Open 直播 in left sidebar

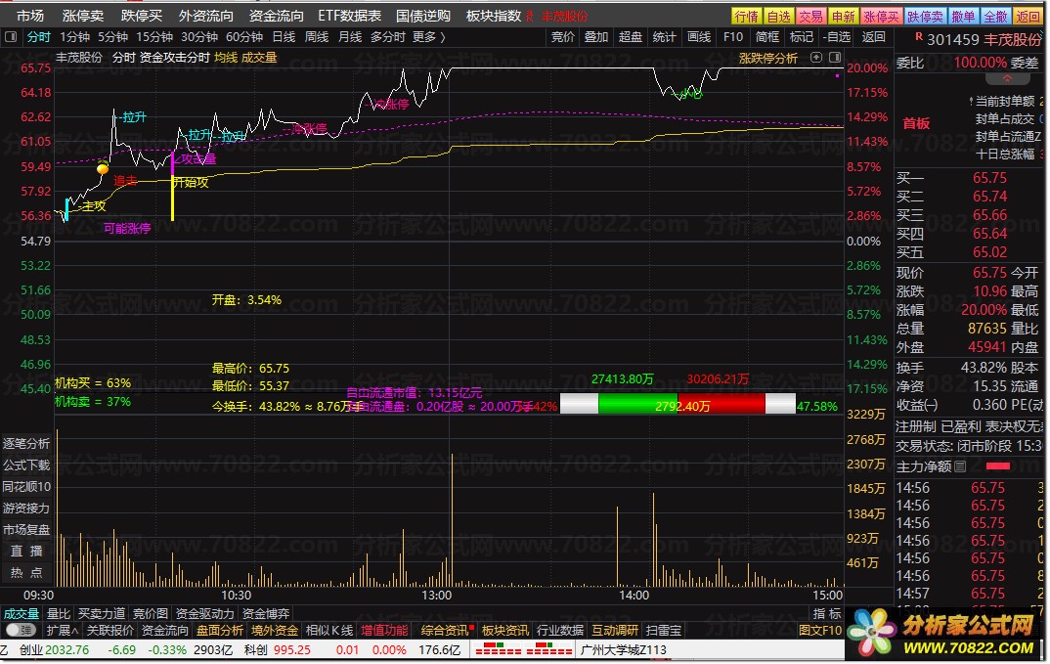pos(26,551)
